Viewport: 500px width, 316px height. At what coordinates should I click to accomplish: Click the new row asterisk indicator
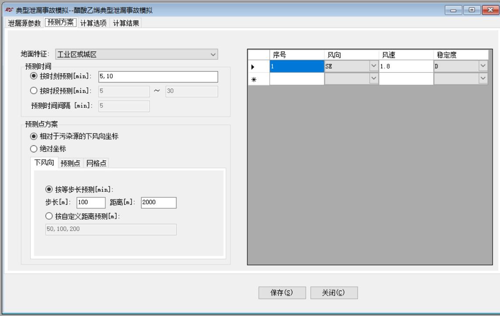pos(259,79)
